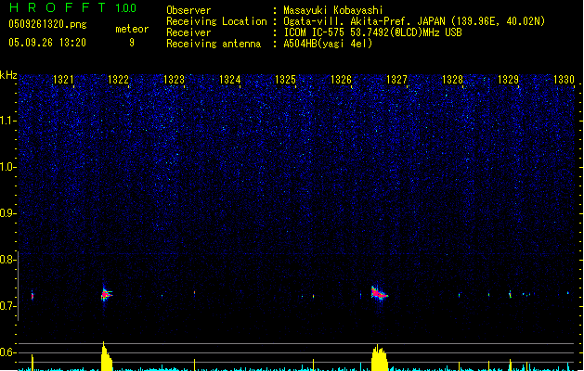This screenshot has width=584, height=371.
Task: Select the Ogata-vill. Akita-Pref. JAPAN location text
Action: point(414,21)
